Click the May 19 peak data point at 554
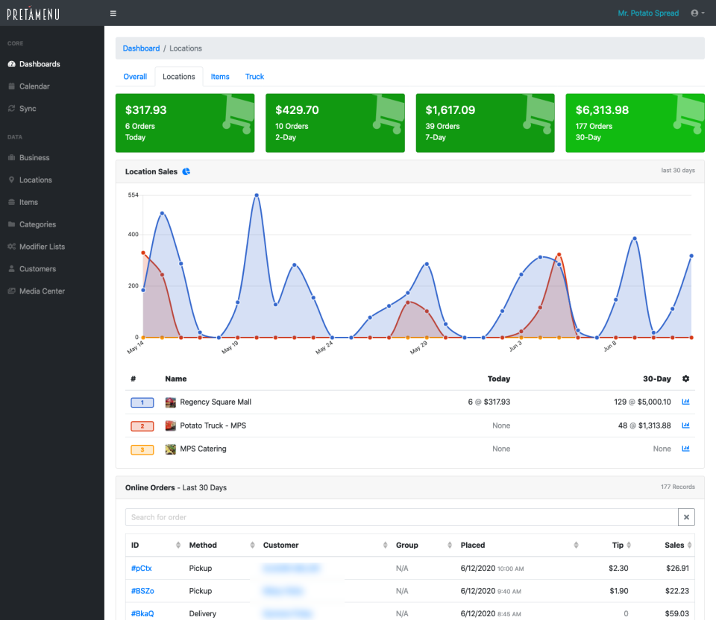 (257, 195)
